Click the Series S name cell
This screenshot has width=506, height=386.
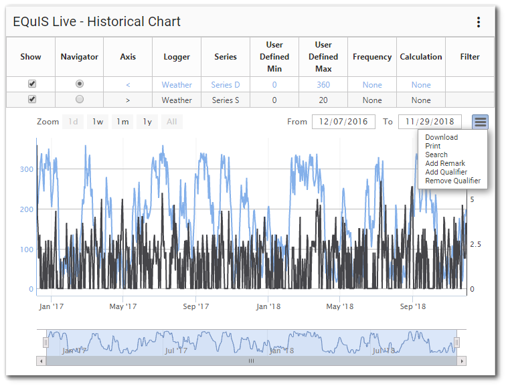point(226,100)
